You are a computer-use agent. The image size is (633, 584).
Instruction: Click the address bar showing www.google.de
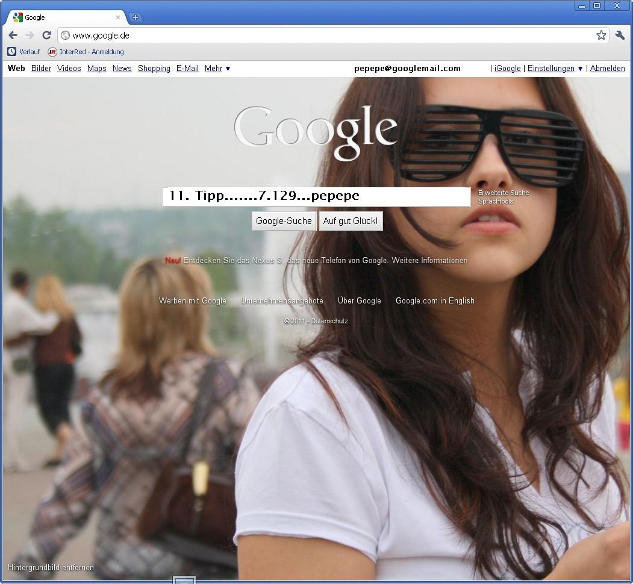[333, 36]
